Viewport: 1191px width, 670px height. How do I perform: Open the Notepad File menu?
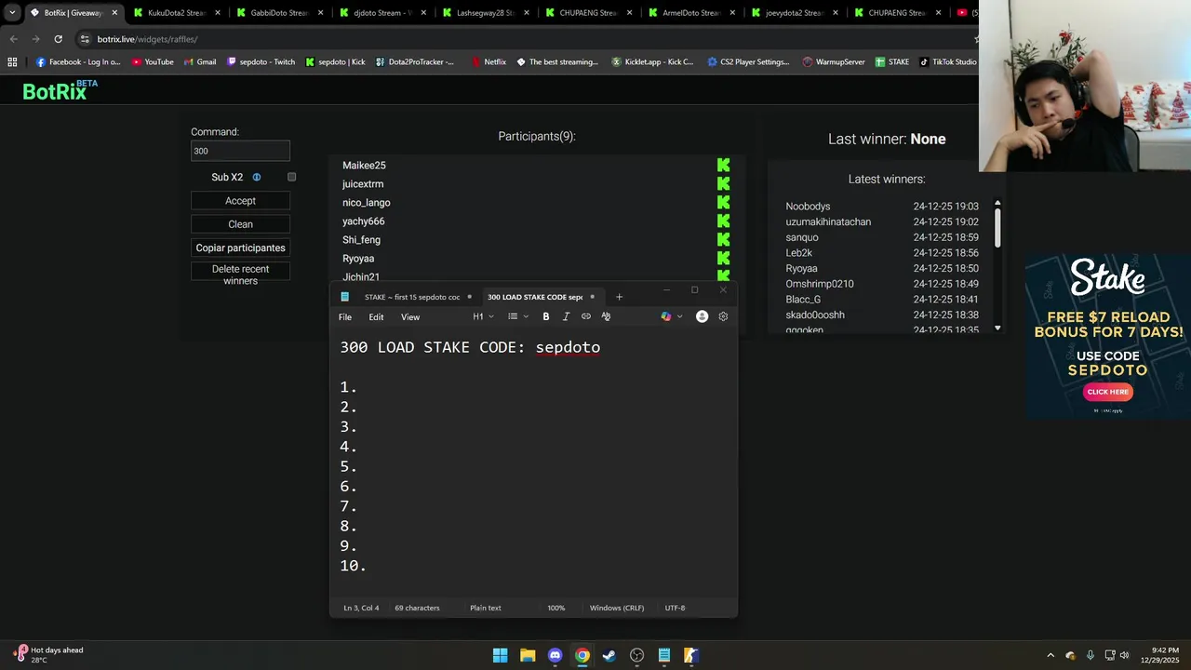click(x=345, y=317)
